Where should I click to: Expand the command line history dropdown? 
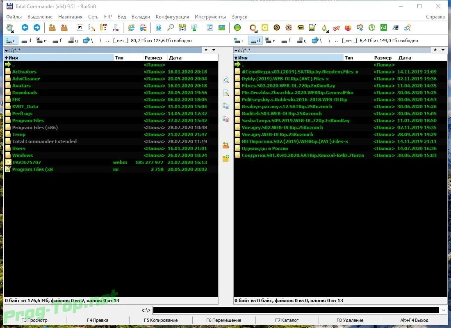click(444, 310)
